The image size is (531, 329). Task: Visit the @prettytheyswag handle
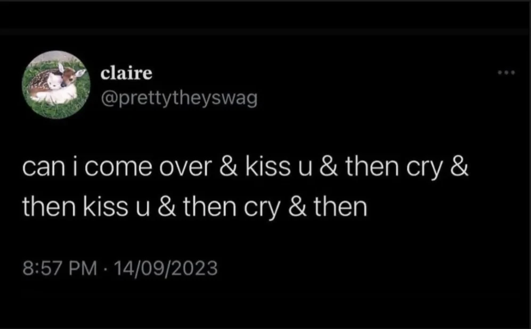tap(179, 97)
